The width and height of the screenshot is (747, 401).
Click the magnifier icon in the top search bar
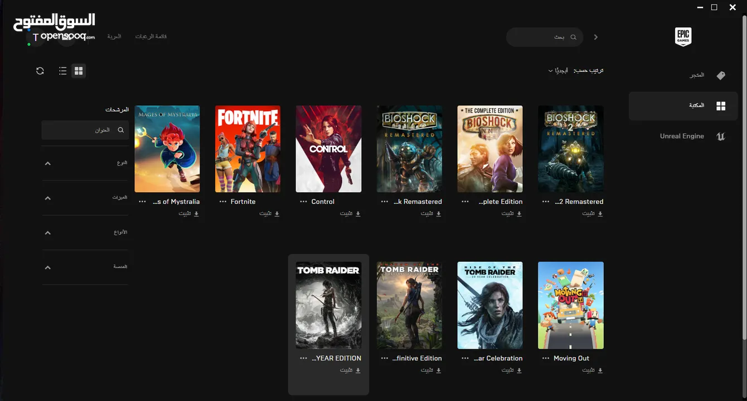click(574, 37)
